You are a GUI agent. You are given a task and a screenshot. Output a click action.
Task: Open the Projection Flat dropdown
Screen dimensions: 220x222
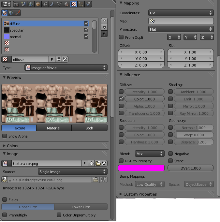tap(181, 29)
